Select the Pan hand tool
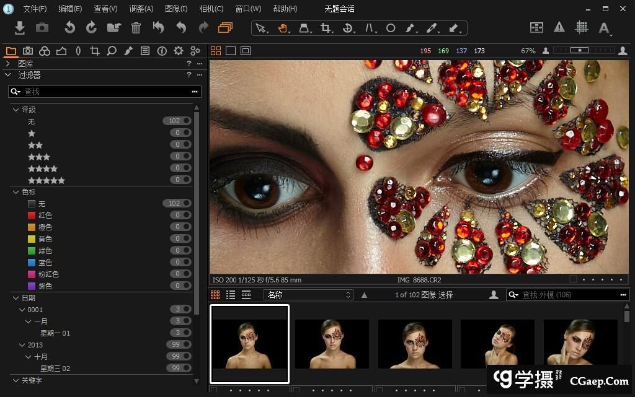 pyautogui.click(x=283, y=28)
